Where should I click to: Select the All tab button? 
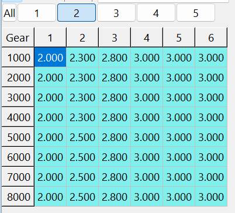[x=9, y=13]
